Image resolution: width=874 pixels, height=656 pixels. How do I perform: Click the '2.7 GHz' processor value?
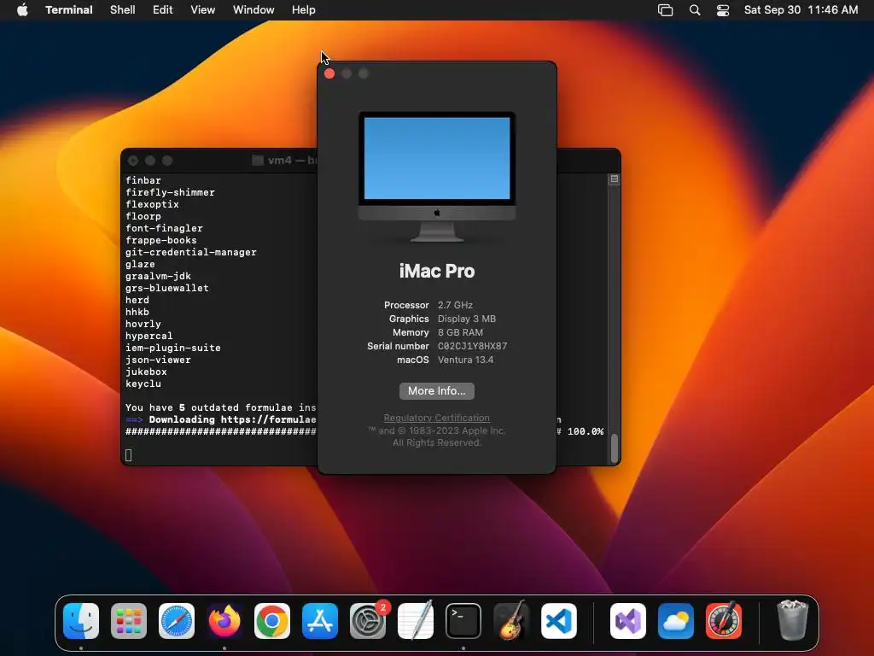[x=456, y=305]
